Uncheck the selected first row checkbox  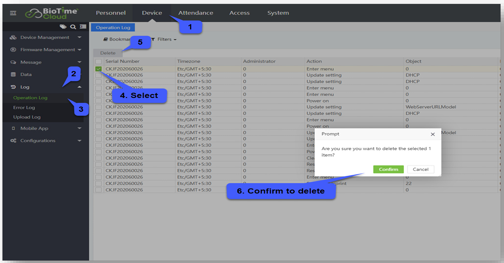pyautogui.click(x=99, y=69)
